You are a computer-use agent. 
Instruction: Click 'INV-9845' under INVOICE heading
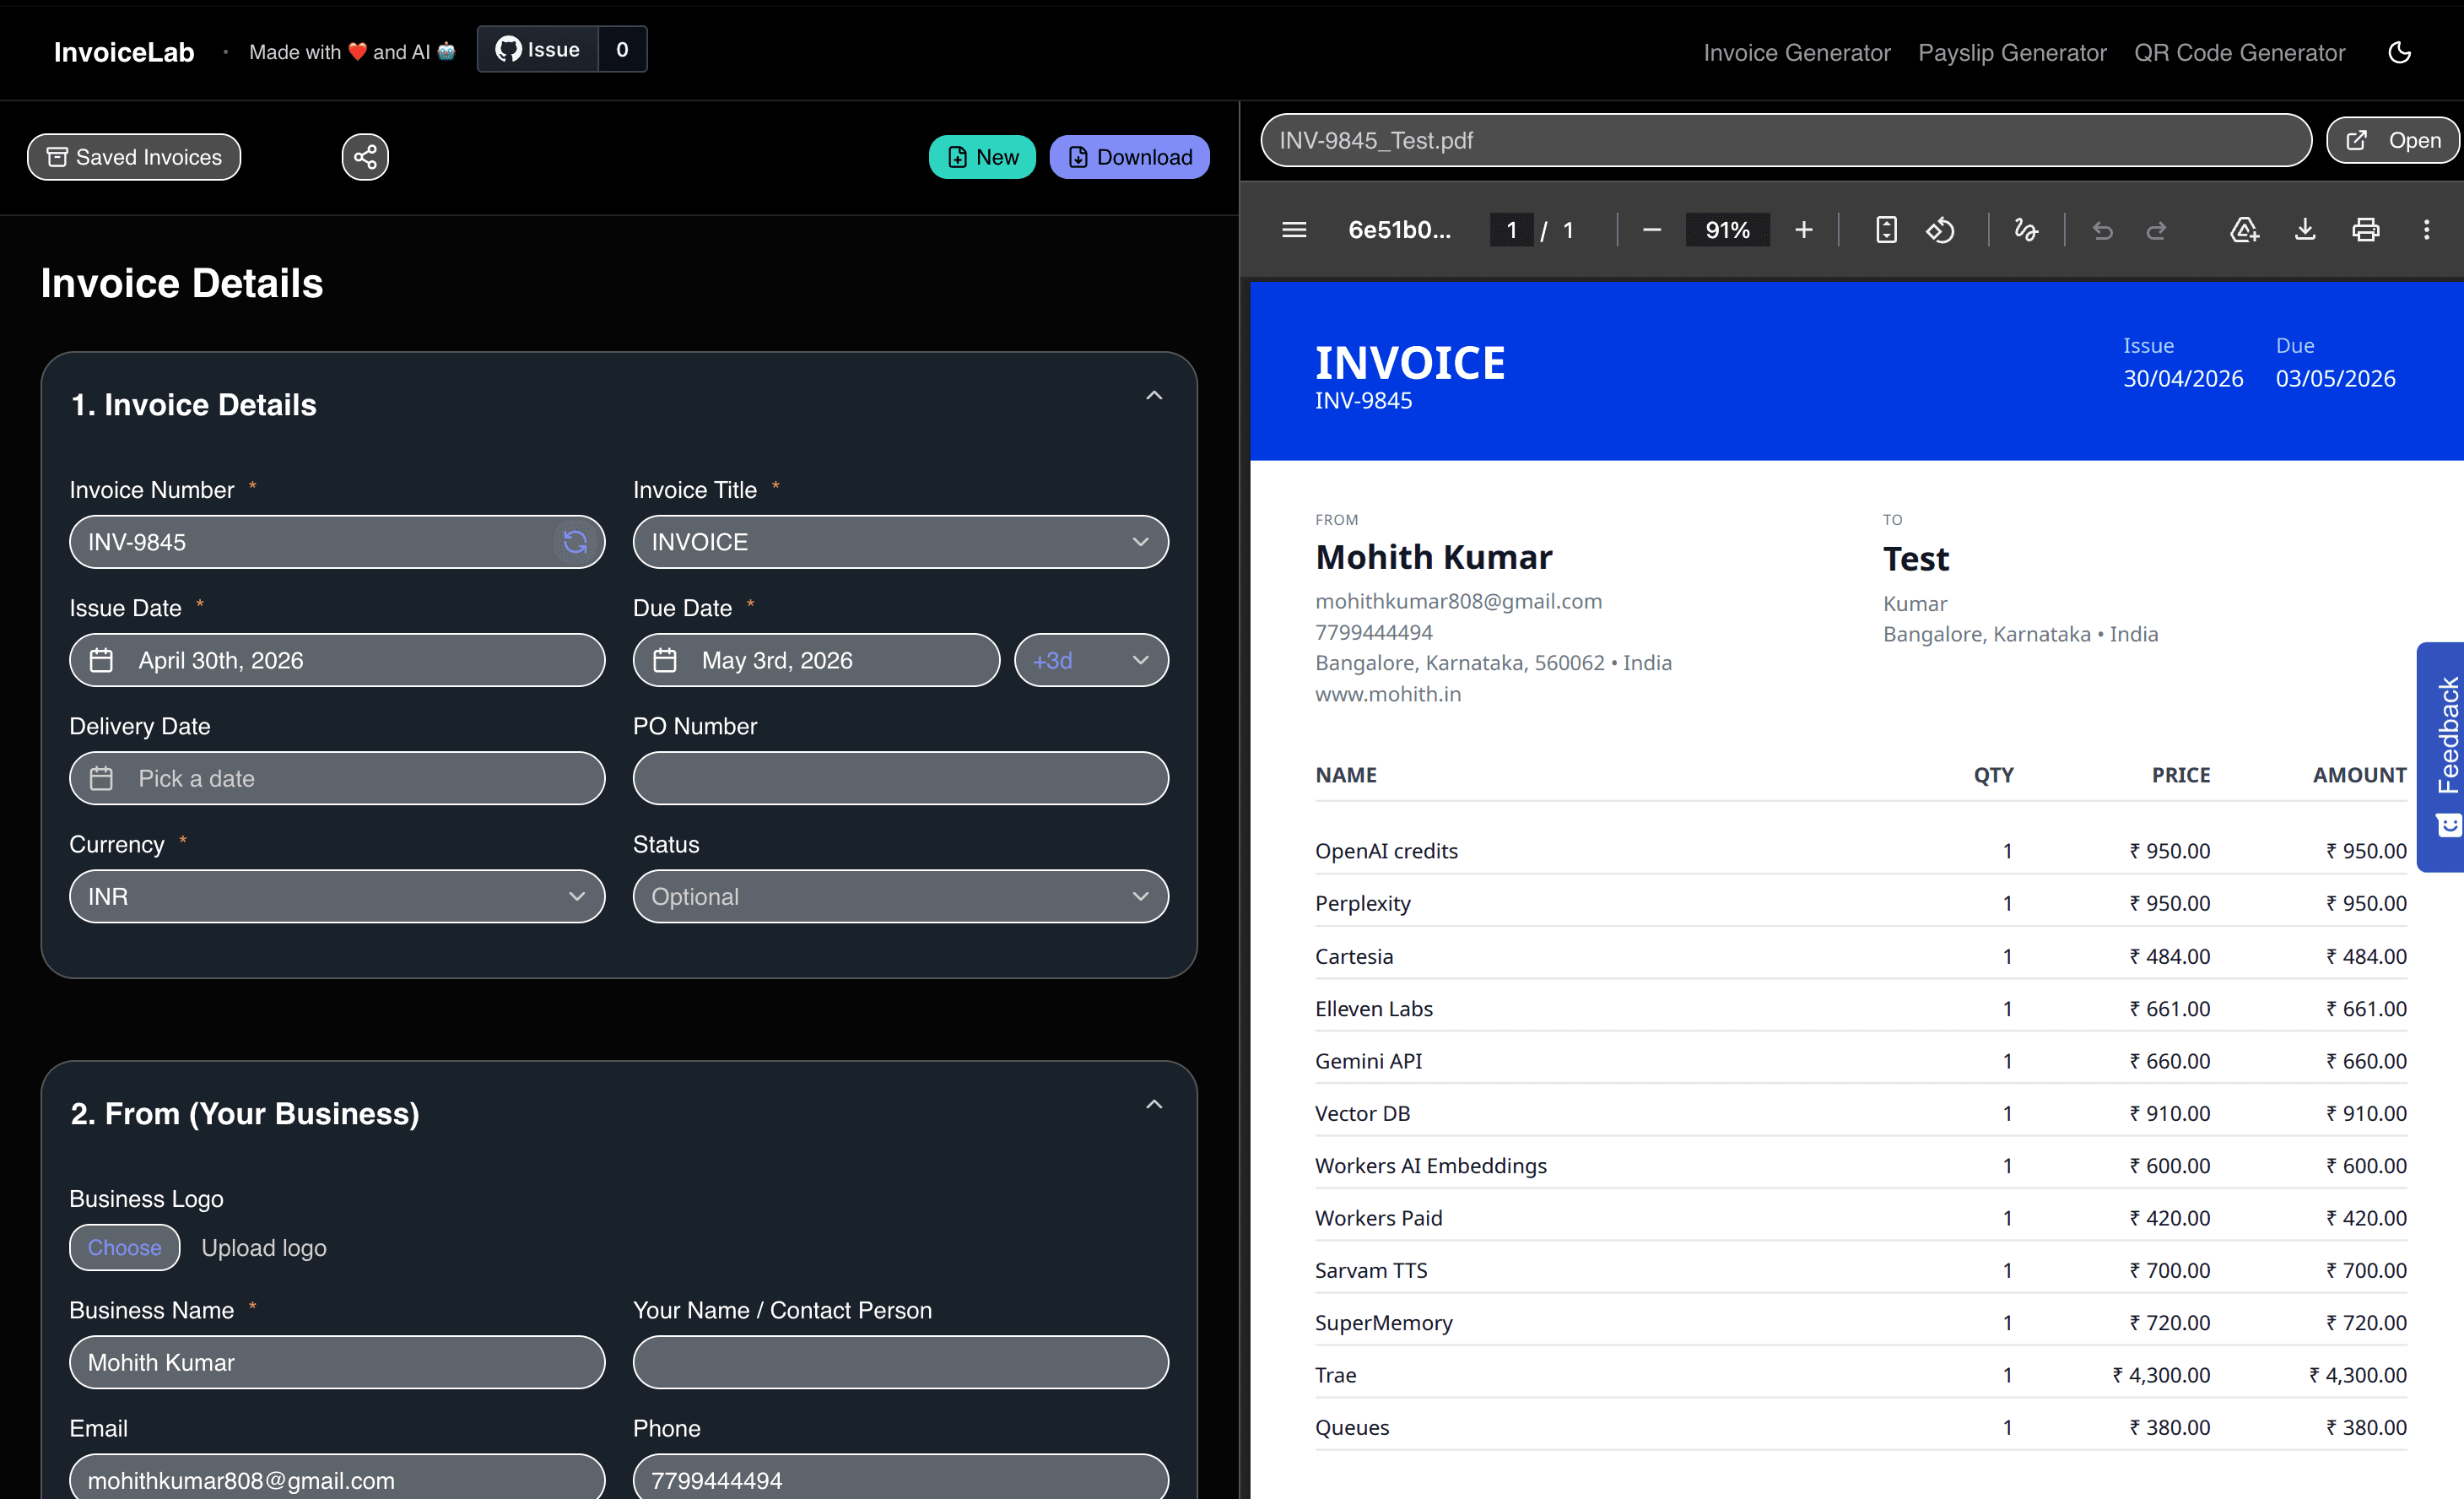coord(1363,401)
